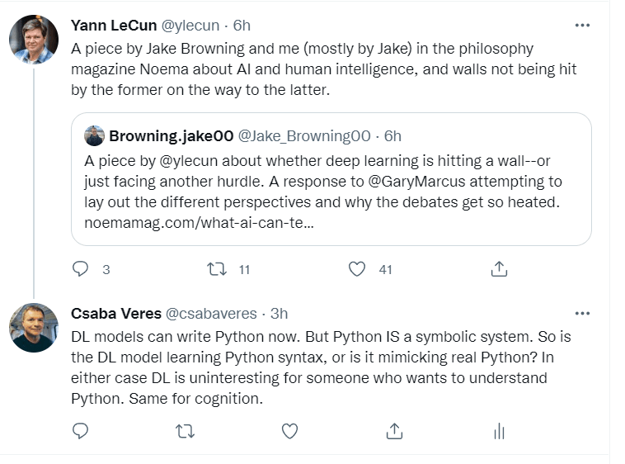Share Yann LeCun's tweet
This screenshot has width=625, height=464.
(x=499, y=269)
